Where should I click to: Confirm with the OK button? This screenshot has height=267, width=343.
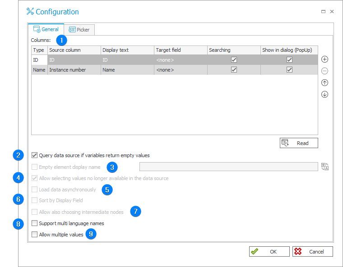269,252
